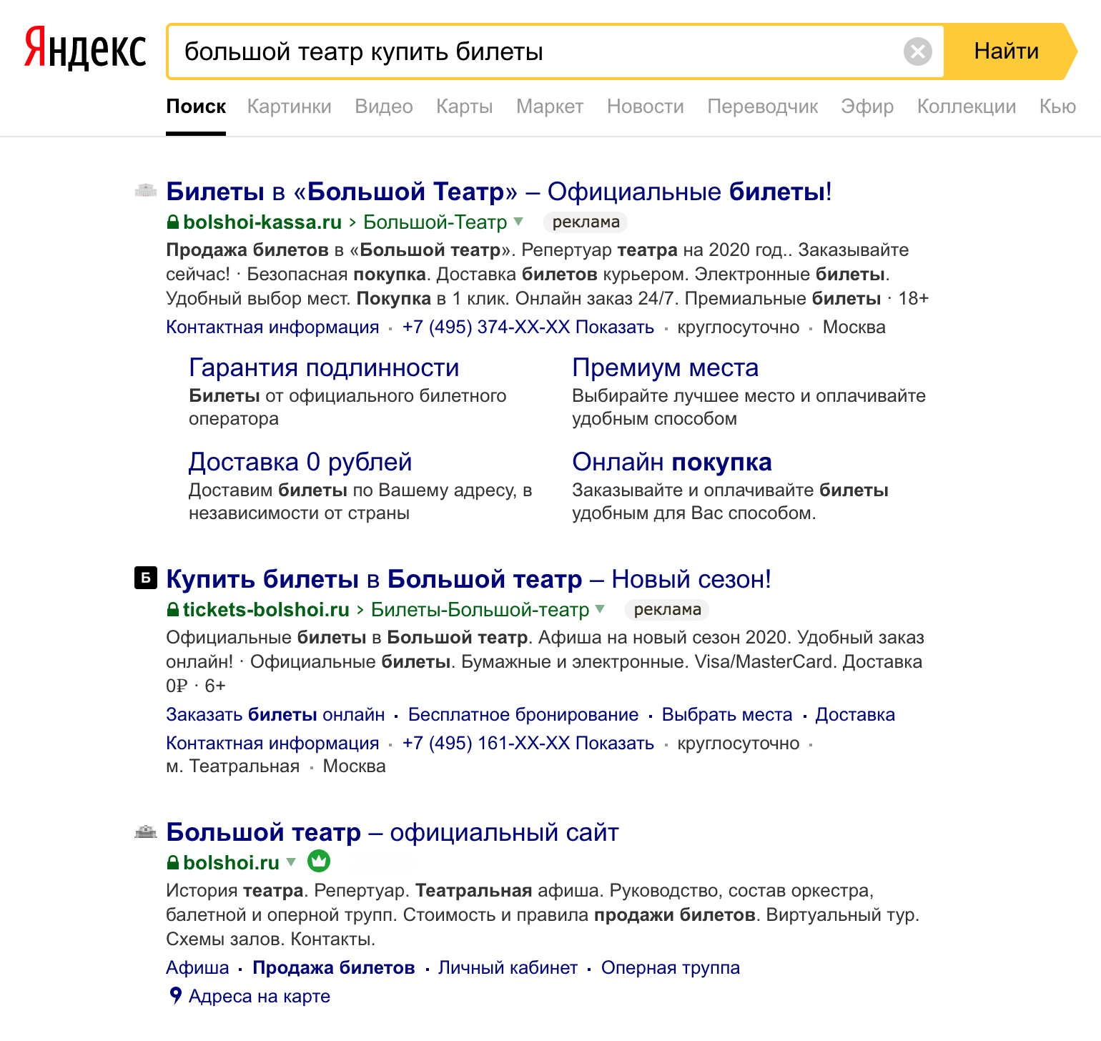Expand the dropdown arrow after Большой-Театр

tap(519, 222)
